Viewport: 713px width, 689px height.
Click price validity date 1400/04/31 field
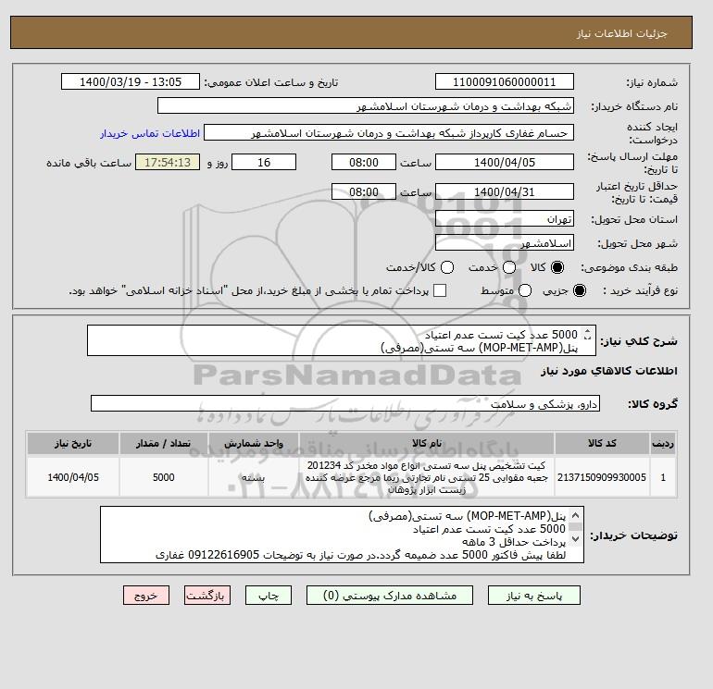point(505,191)
